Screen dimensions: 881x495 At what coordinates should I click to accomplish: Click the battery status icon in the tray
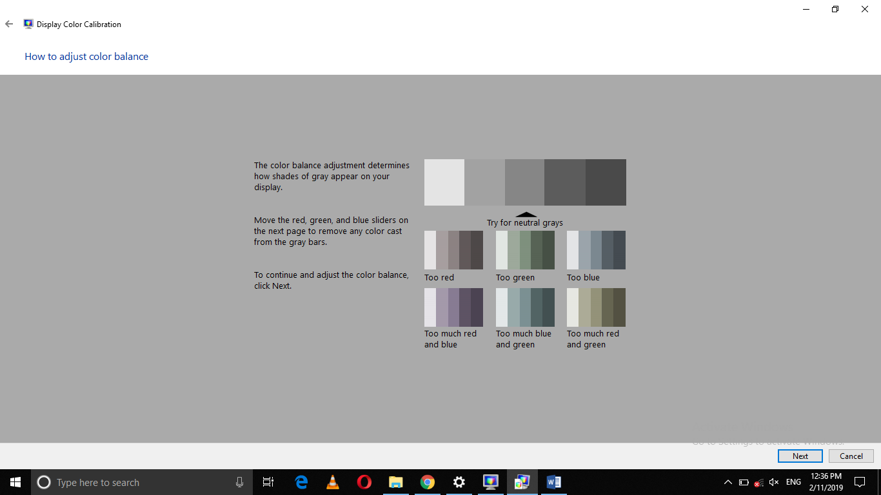click(742, 482)
